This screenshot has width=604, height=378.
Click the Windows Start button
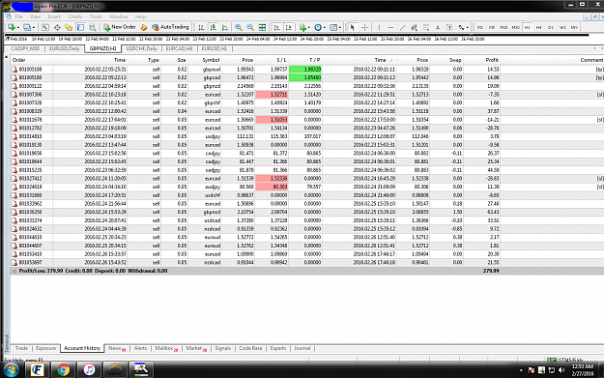tap(11, 370)
